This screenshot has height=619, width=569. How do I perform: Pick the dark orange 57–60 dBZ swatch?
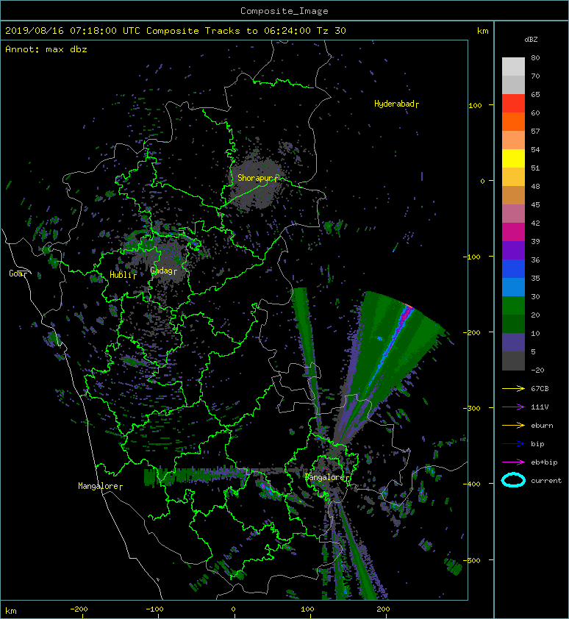tap(513, 121)
